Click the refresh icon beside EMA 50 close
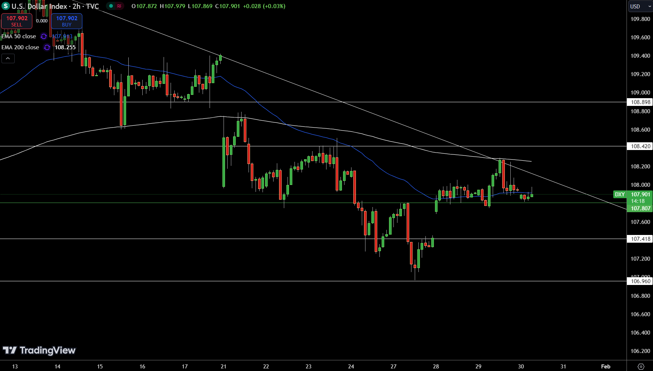 tap(44, 36)
